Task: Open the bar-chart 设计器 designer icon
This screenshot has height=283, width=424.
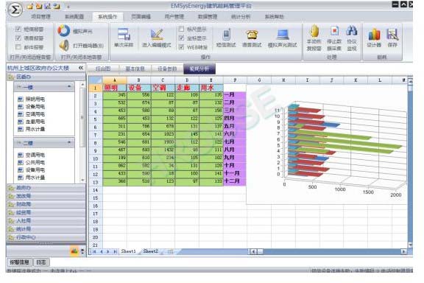Action: tap(374, 35)
